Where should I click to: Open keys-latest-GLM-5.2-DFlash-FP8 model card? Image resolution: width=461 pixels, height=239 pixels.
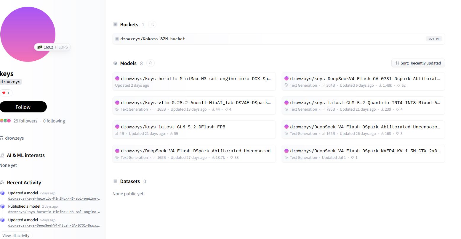coord(194,130)
